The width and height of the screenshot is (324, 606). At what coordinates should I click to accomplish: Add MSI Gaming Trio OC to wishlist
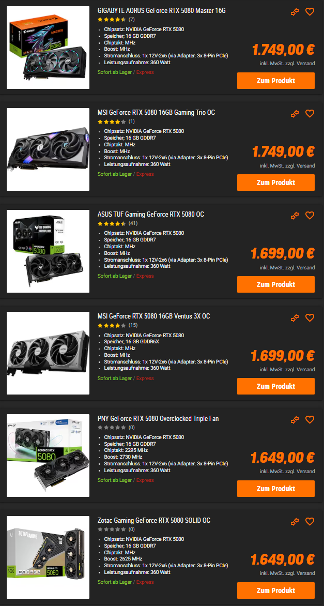click(310, 114)
